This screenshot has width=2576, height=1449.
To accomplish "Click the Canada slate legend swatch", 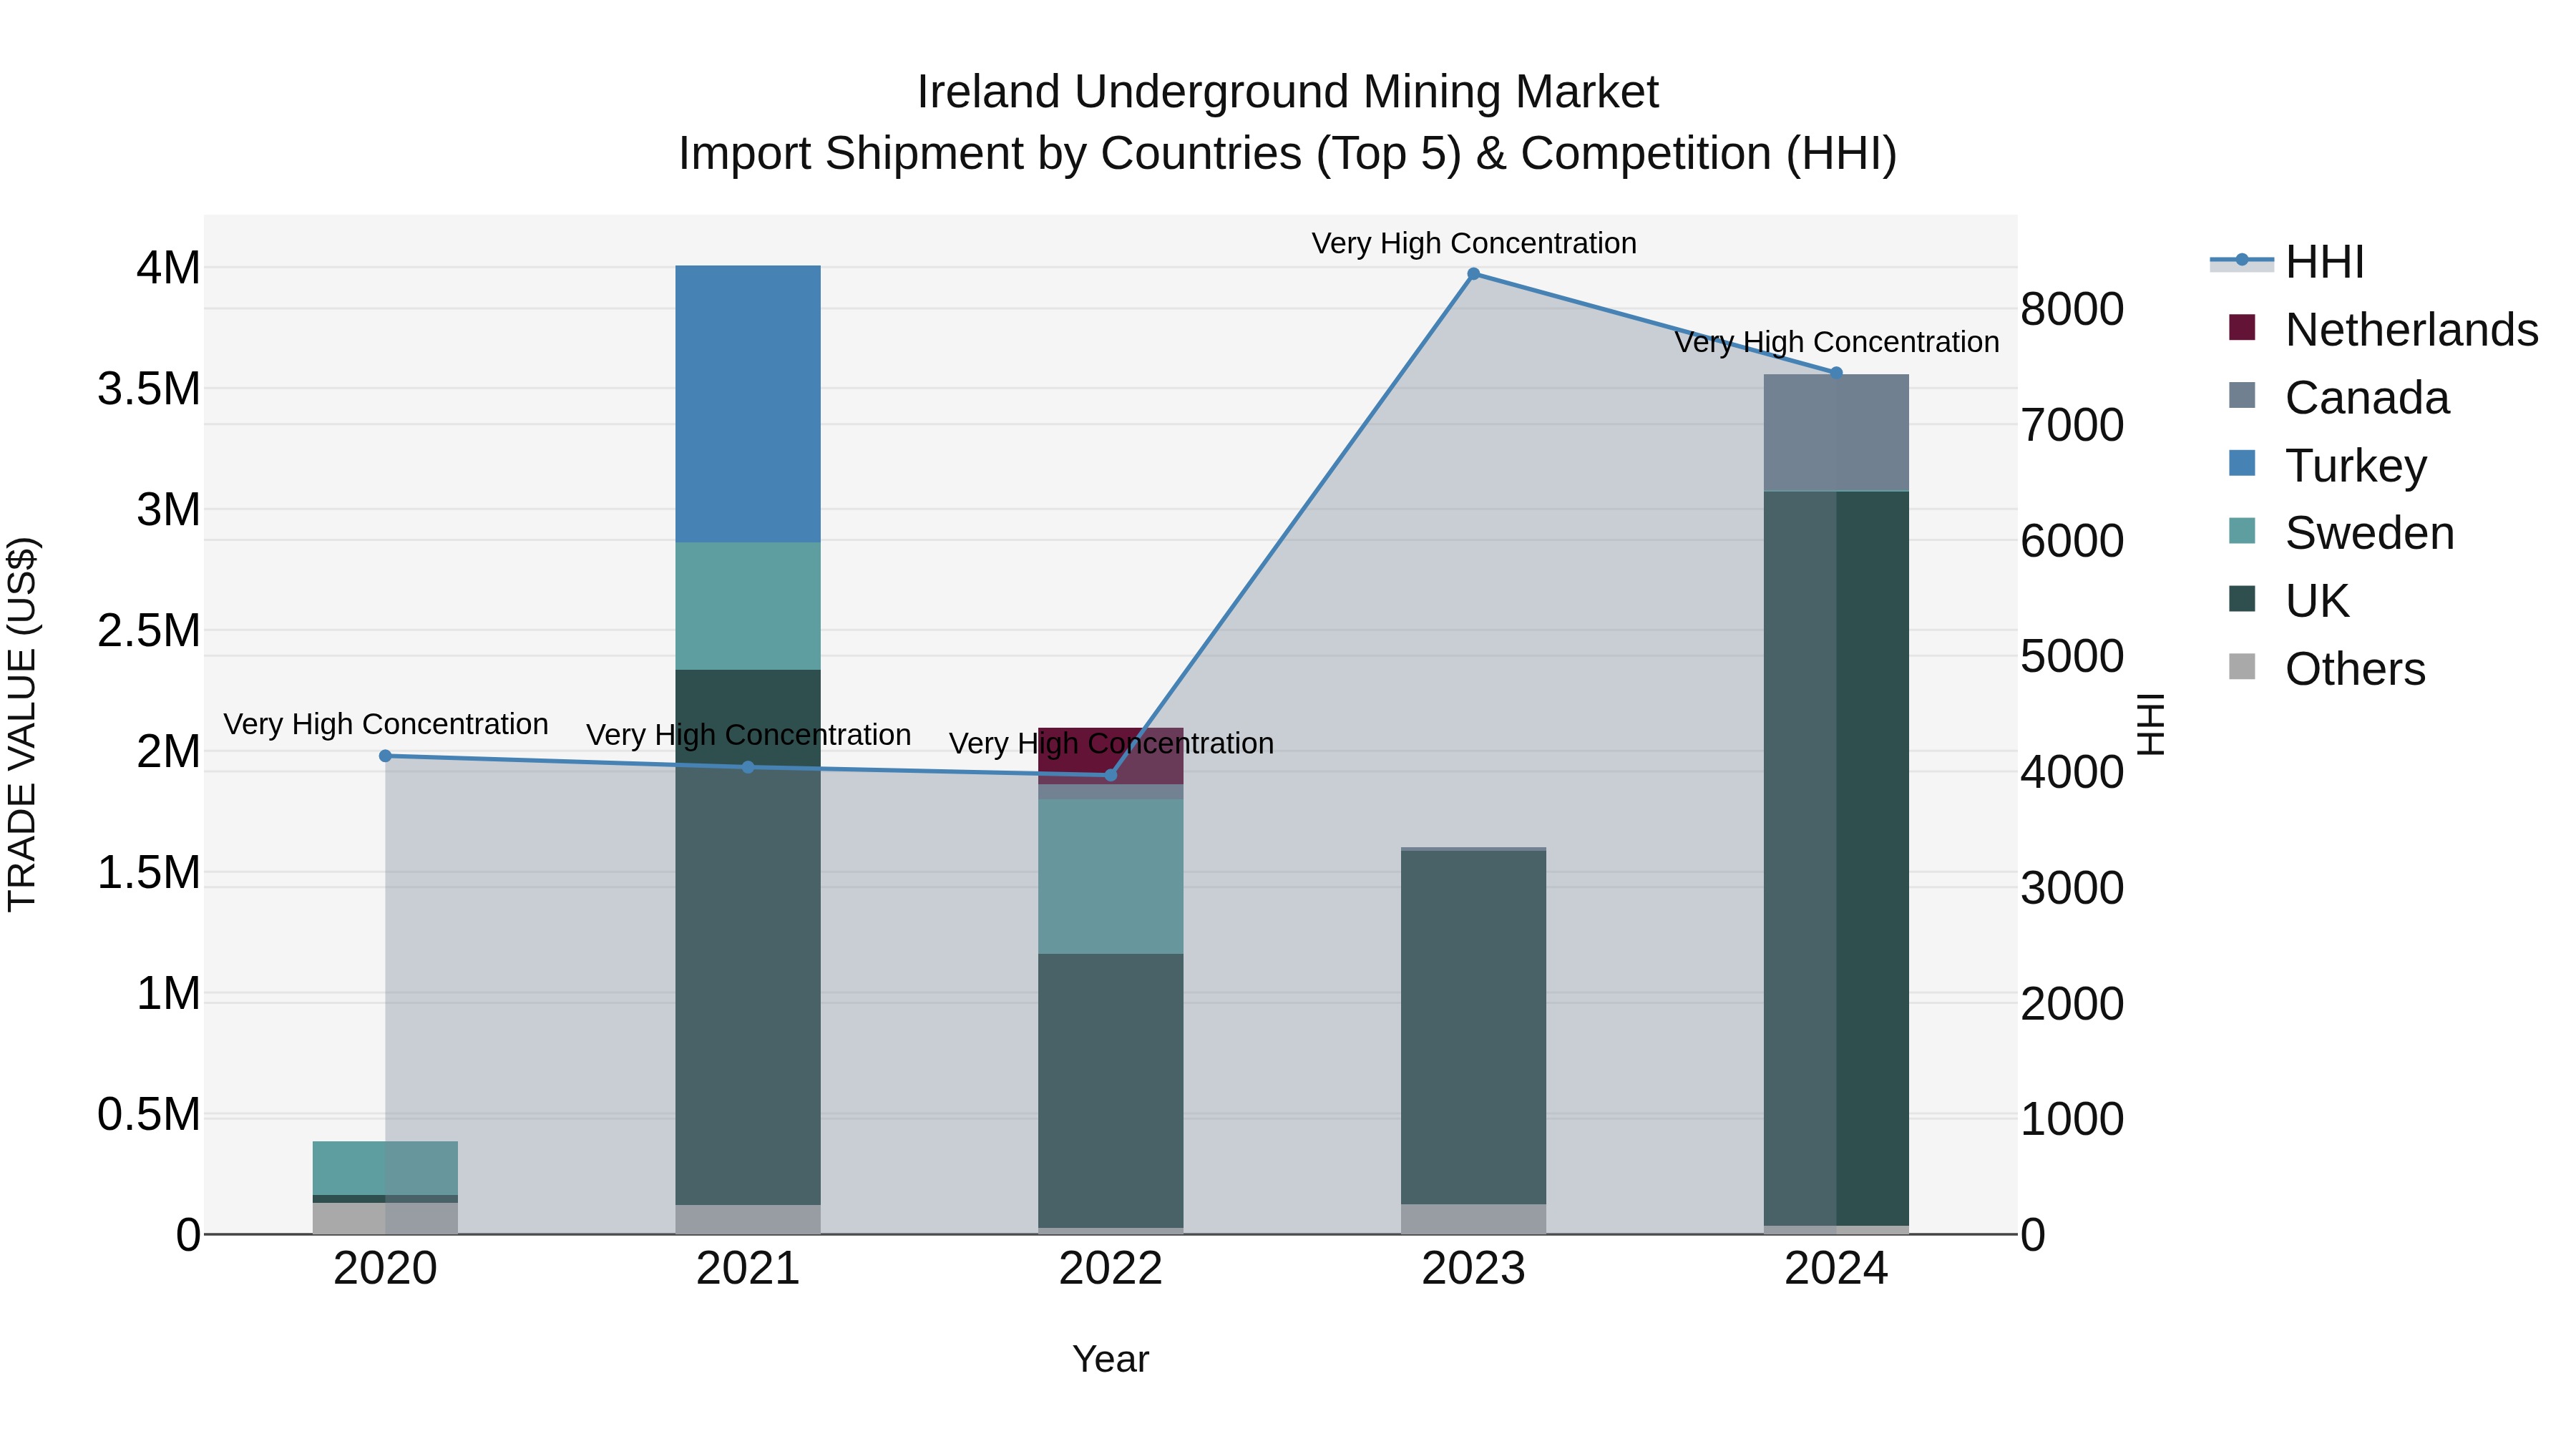I will 2242,395.
